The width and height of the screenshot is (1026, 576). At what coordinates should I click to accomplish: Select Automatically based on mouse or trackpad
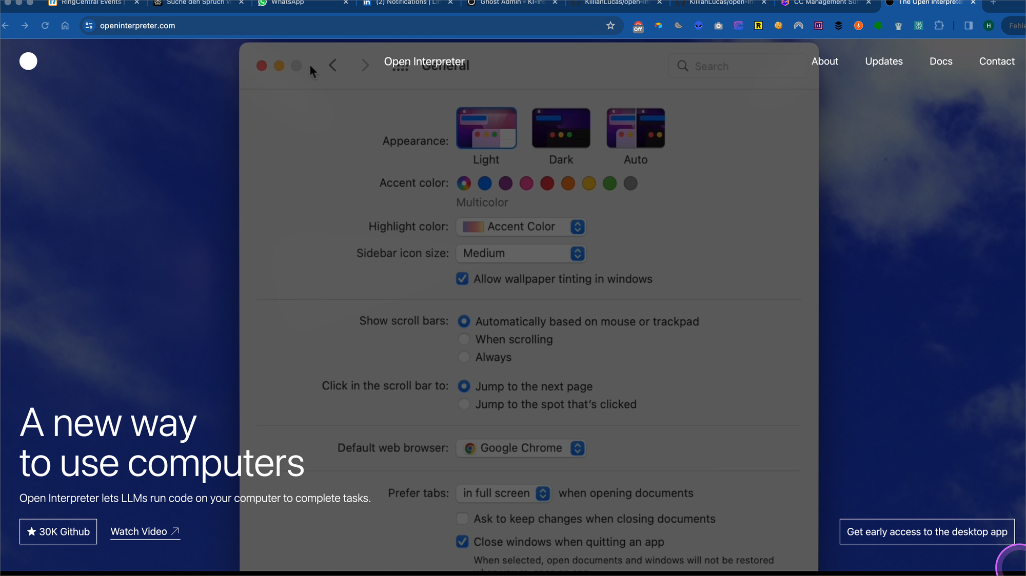464,321
